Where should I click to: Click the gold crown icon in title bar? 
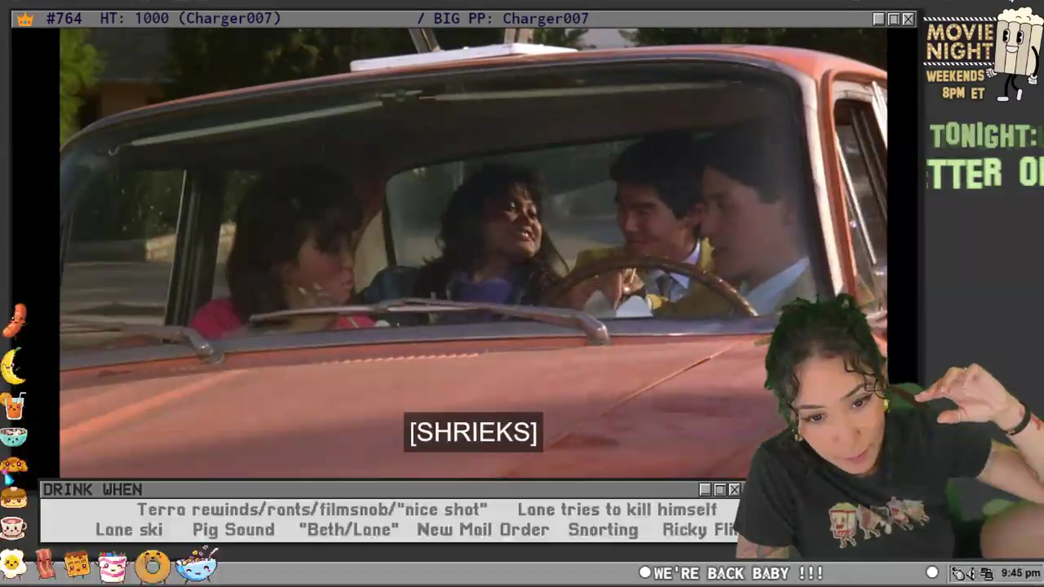(25, 20)
